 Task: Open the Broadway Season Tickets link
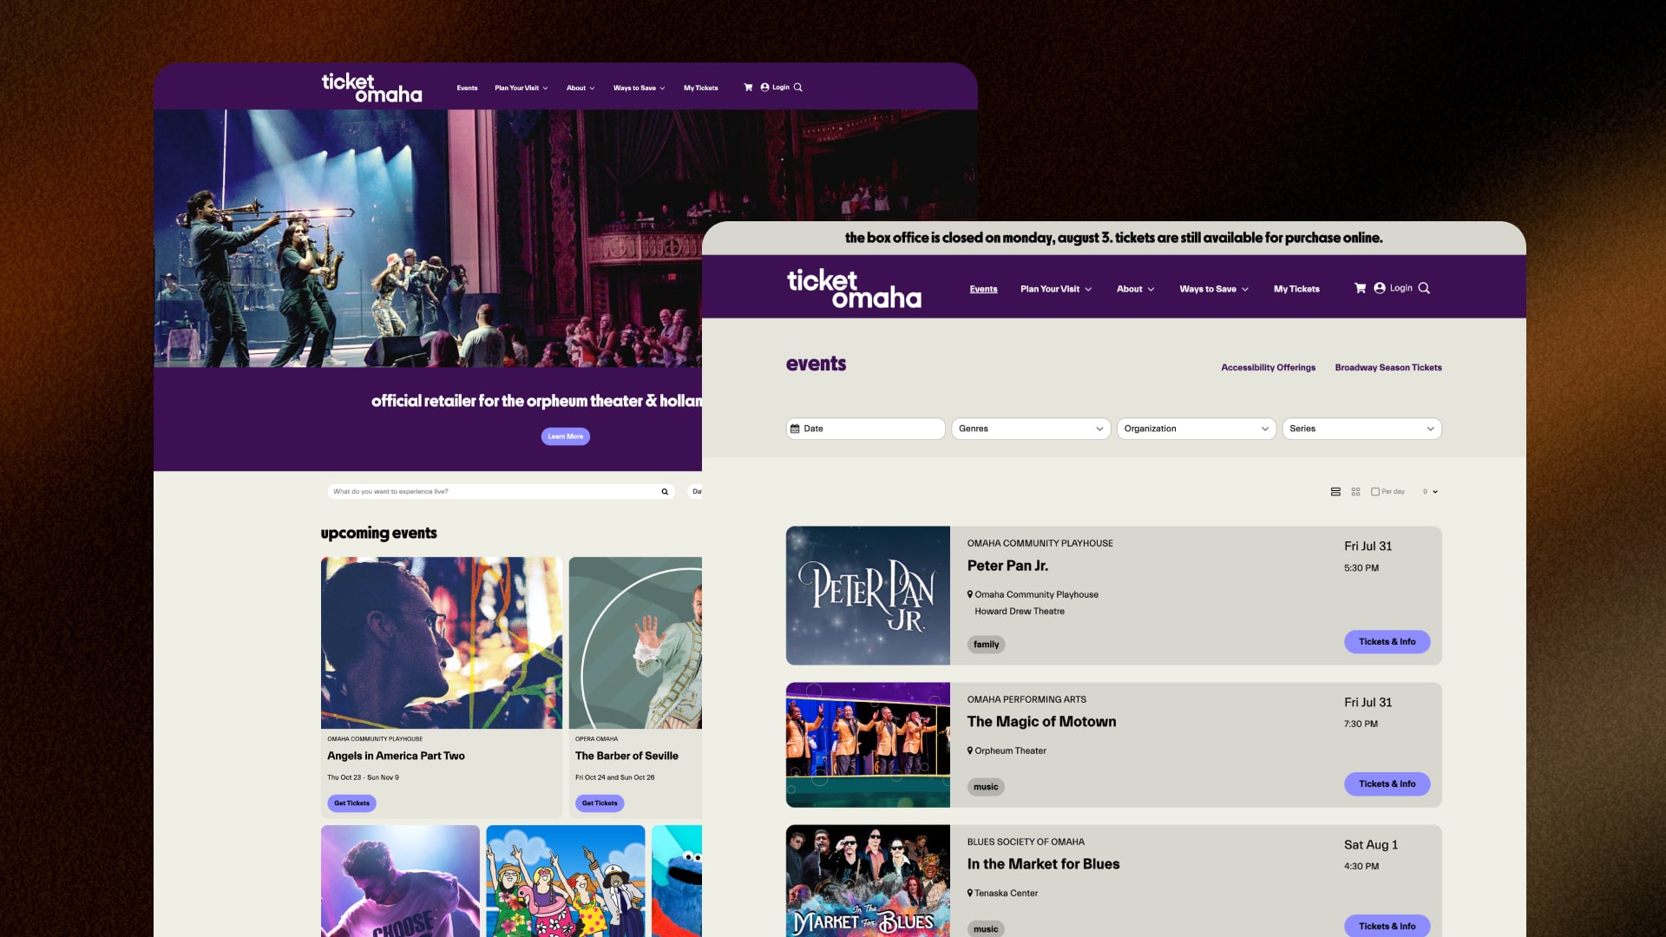[1388, 368]
